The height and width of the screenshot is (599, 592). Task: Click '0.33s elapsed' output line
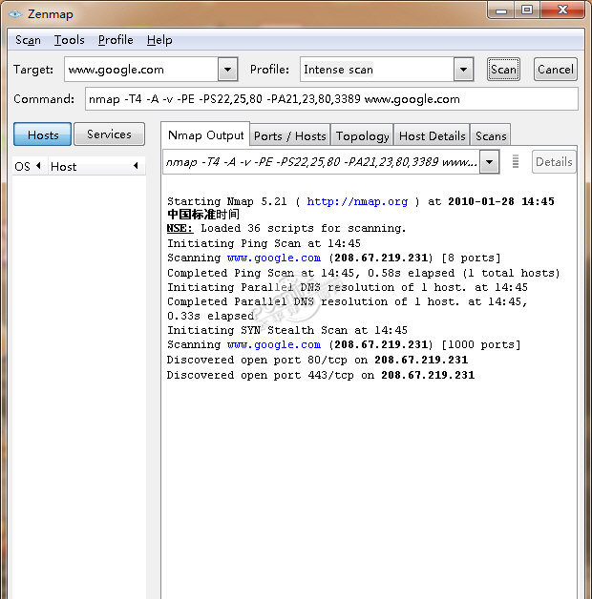pos(210,316)
